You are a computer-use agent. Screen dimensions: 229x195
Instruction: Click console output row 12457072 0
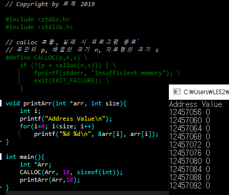pos(190,145)
